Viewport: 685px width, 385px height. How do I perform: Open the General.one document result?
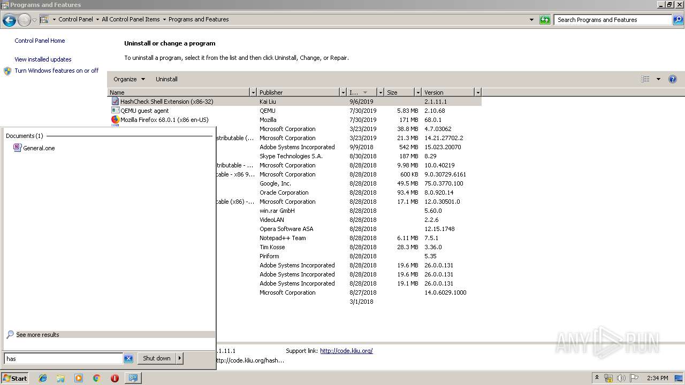coord(39,148)
